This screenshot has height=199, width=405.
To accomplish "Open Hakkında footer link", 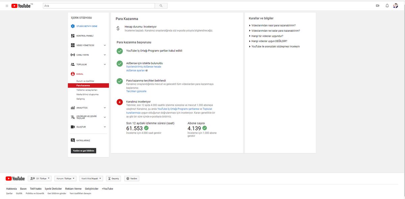I will [11, 189].
